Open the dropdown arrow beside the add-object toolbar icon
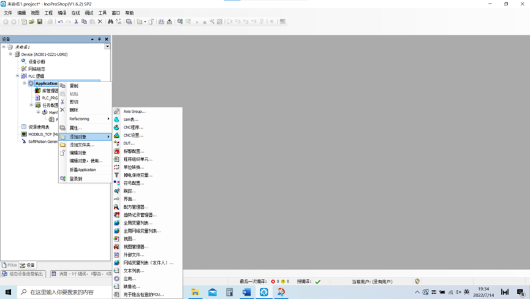The height and width of the screenshot is (299, 530). [x=145, y=21]
